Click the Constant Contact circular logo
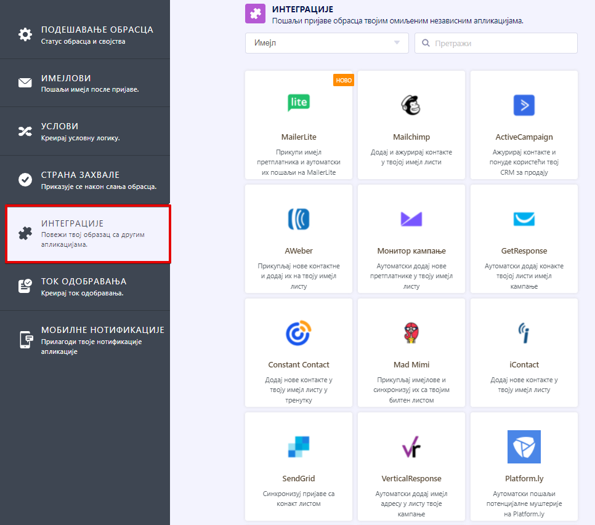 [299, 333]
